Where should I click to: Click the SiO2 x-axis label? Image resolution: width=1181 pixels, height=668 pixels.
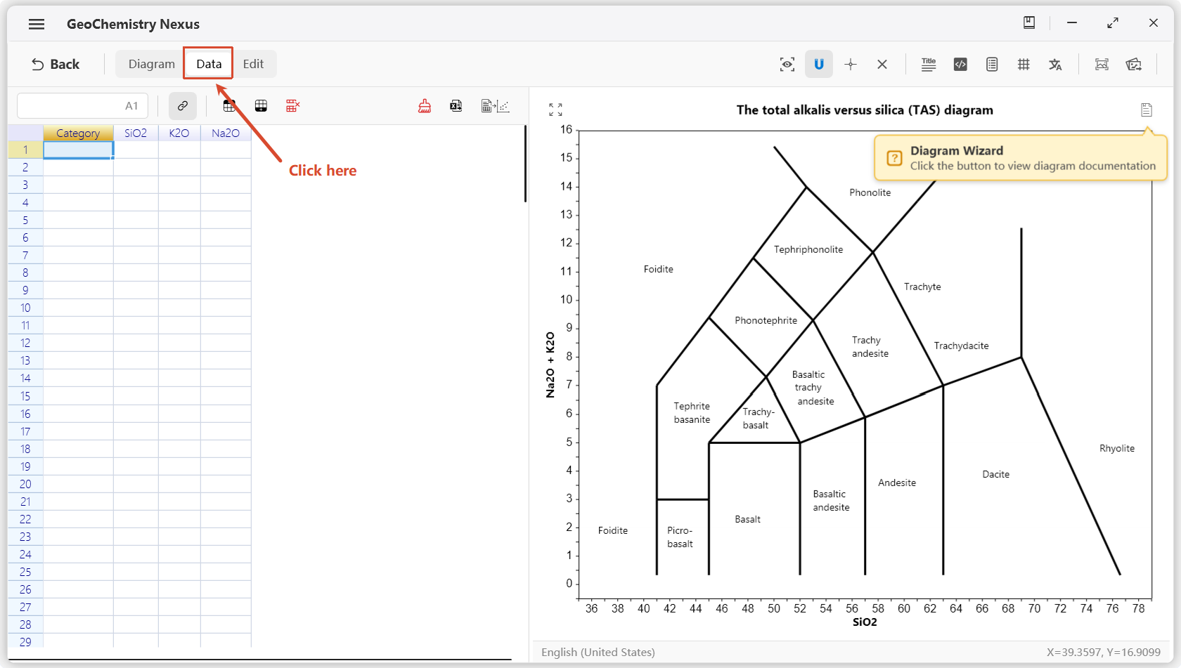coord(865,622)
